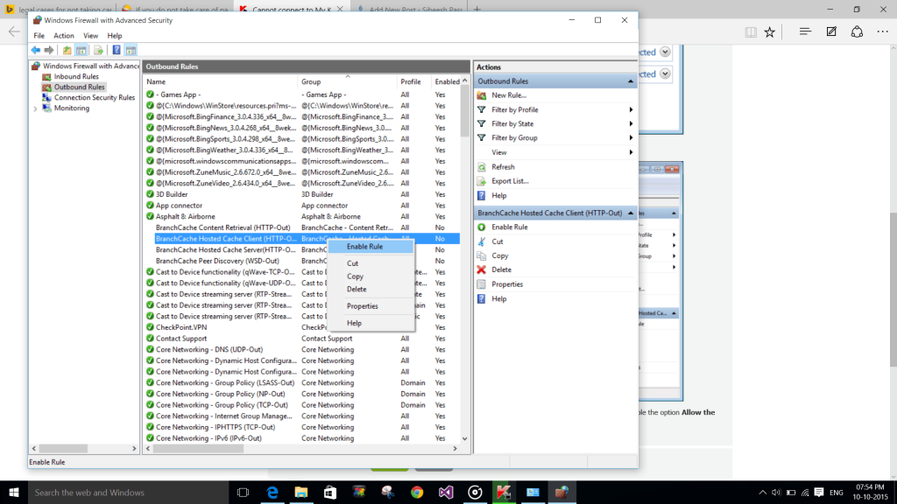This screenshot has width=897, height=504.
Task: Expand the Filter by Group submenu arrow
Action: 631,137
